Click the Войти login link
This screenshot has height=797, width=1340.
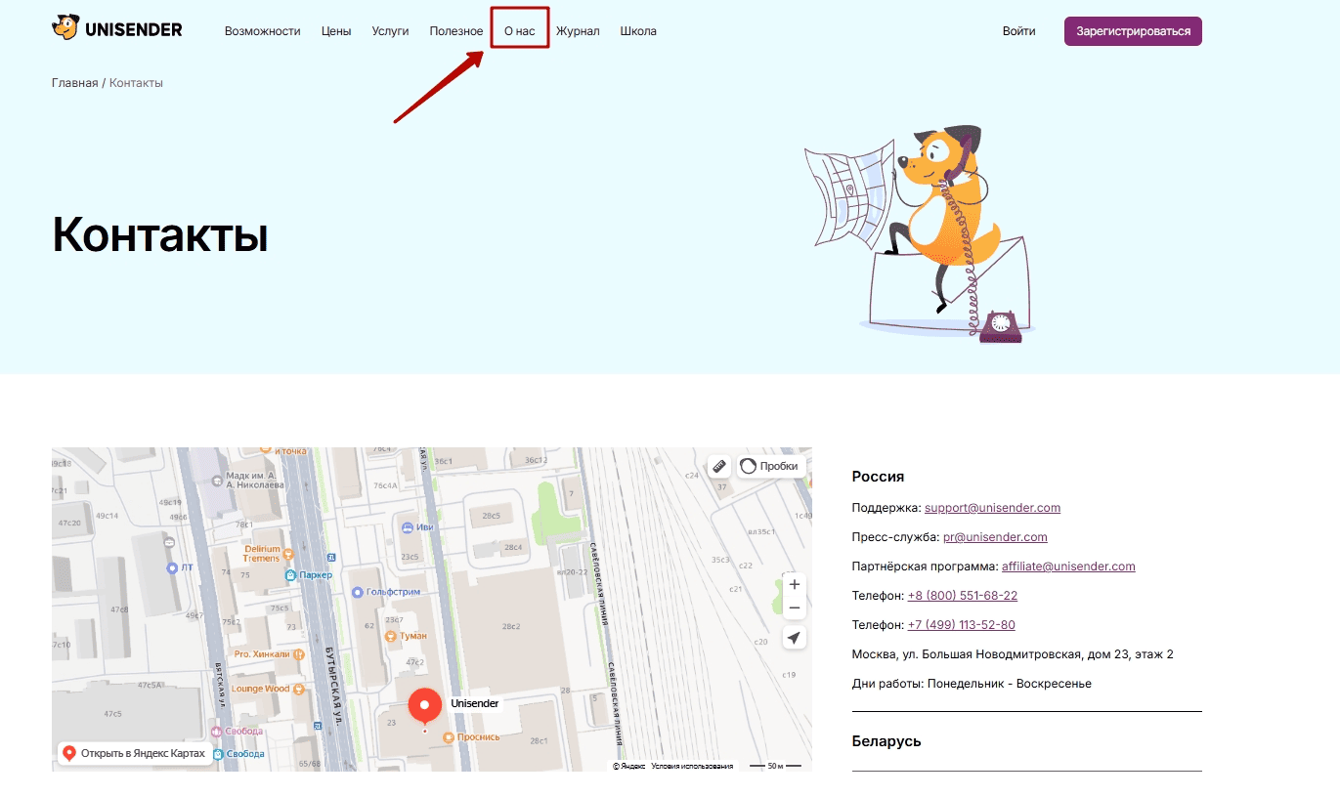(1019, 31)
